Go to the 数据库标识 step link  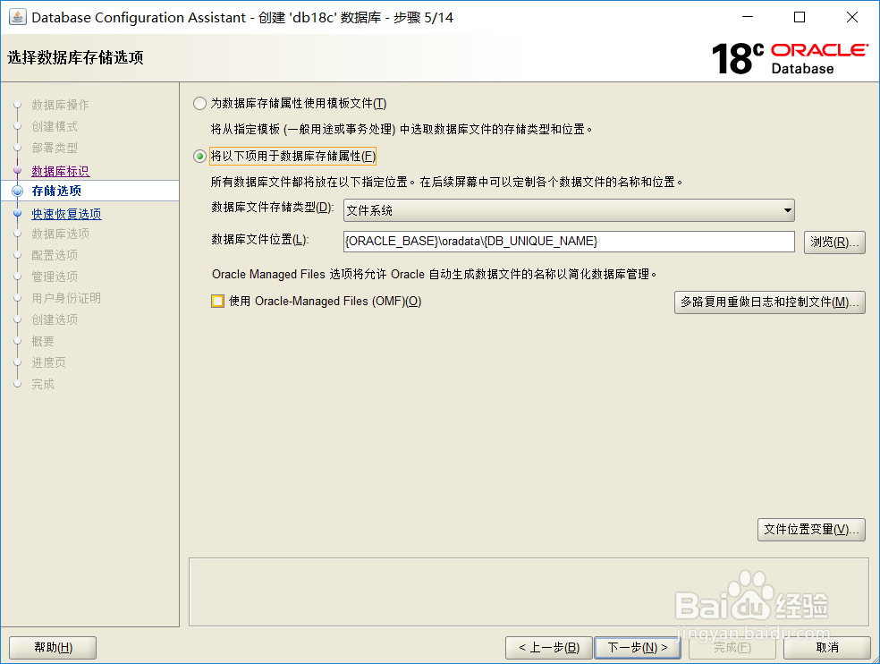(61, 170)
